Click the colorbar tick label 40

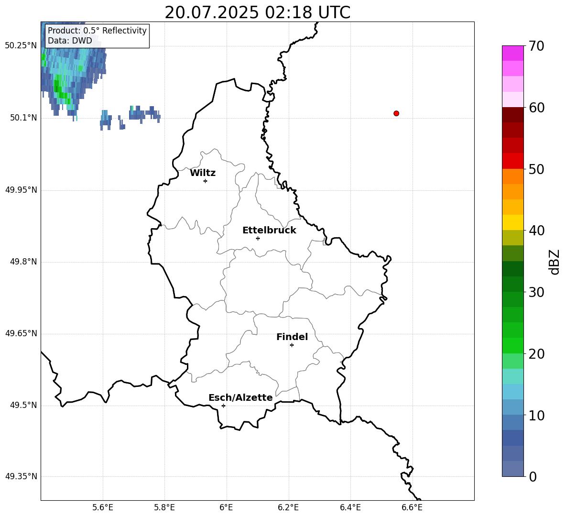pos(536,231)
